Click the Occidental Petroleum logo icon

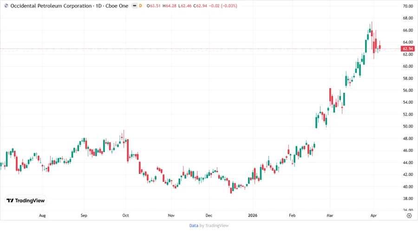coord(6,6)
